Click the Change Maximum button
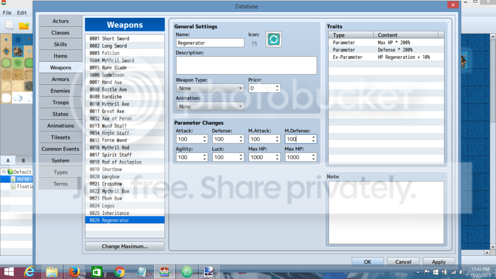Viewport: 496px width, 279px height. pyautogui.click(x=124, y=246)
